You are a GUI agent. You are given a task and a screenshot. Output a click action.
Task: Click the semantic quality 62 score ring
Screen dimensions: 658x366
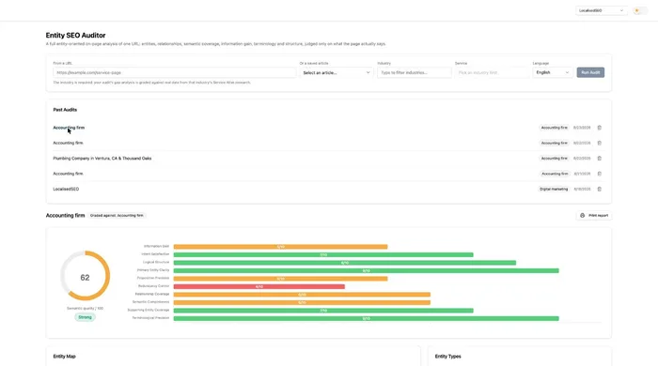pyautogui.click(x=86, y=276)
